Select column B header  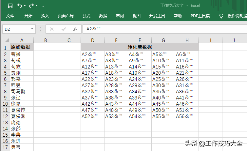click(45, 40)
